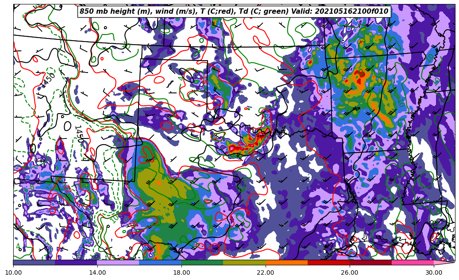
Task: Click the light lavender 14–16 colorbar segment
Action: pyautogui.click(x=118, y=262)
